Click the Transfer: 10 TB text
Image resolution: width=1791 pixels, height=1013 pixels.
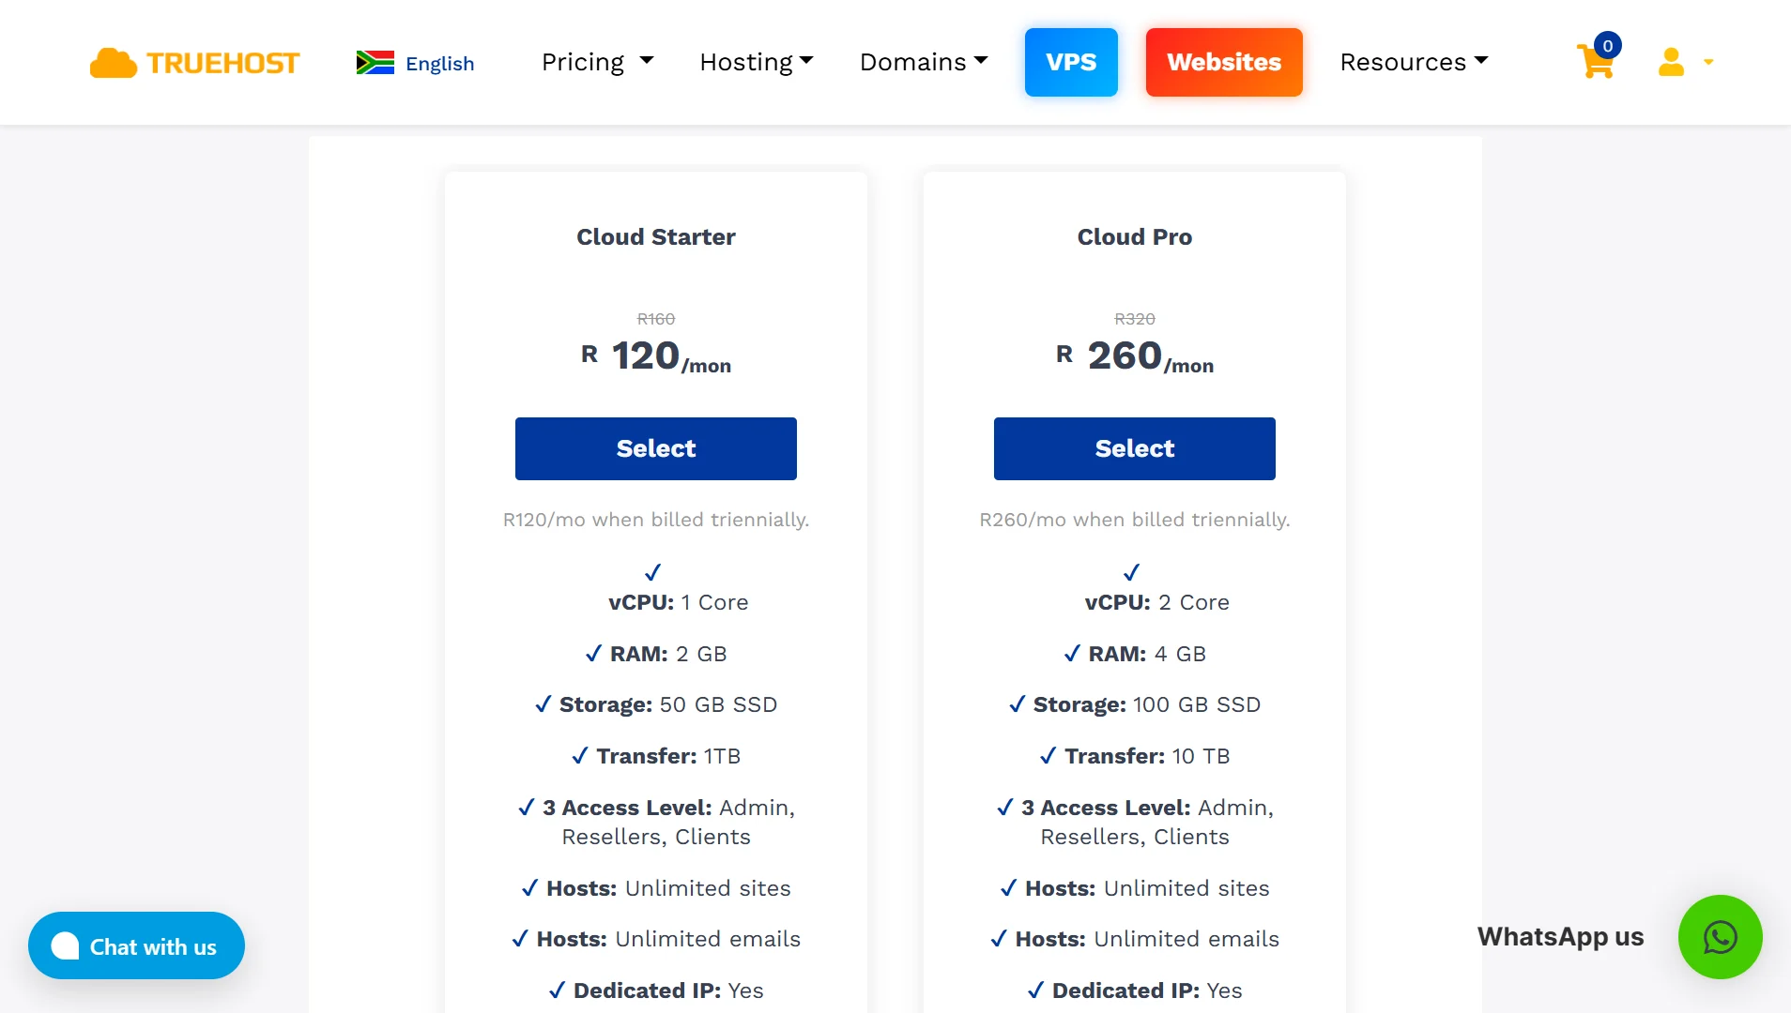coord(1147,756)
